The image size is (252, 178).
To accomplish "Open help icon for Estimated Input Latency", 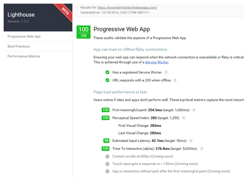I will point(191,141).
